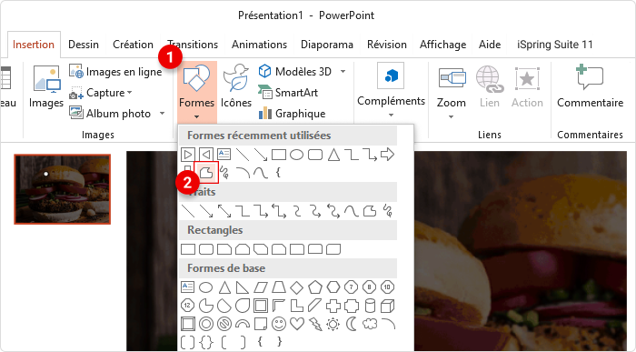Click the Icônes insert button
This screenshot has height=352, width=636.
[236, 86]
